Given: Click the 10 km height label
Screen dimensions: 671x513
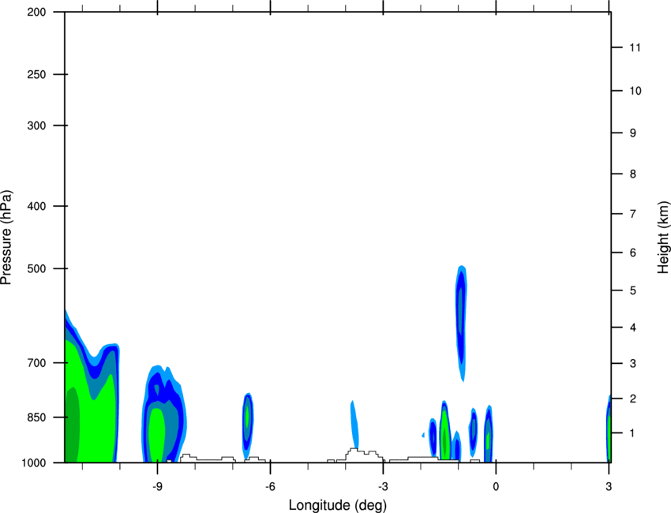Looking at the screenshot, I should [x=635, y=91].
